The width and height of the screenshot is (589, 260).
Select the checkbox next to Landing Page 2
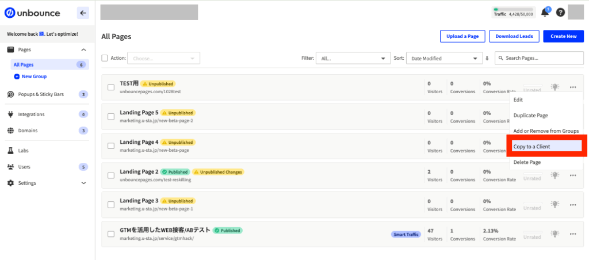(x=111, y=175)
